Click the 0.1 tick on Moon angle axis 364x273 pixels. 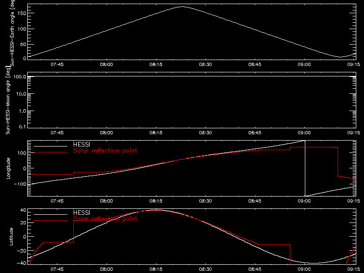[22, 126]
